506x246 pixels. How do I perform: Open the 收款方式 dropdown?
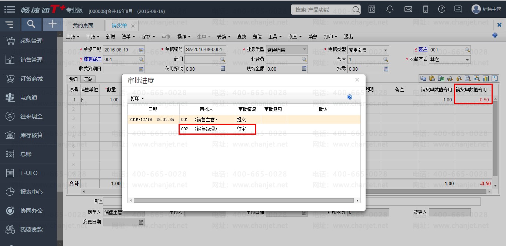click(467, 60)
